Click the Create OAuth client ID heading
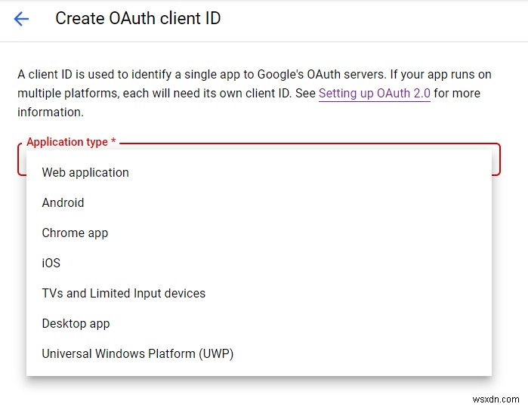Image resolution: width=528 pixels, height=407 pixels. [x=137, y=19]
